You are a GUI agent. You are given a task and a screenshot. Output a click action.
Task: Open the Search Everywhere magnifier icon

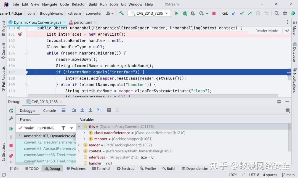(276, 13)
